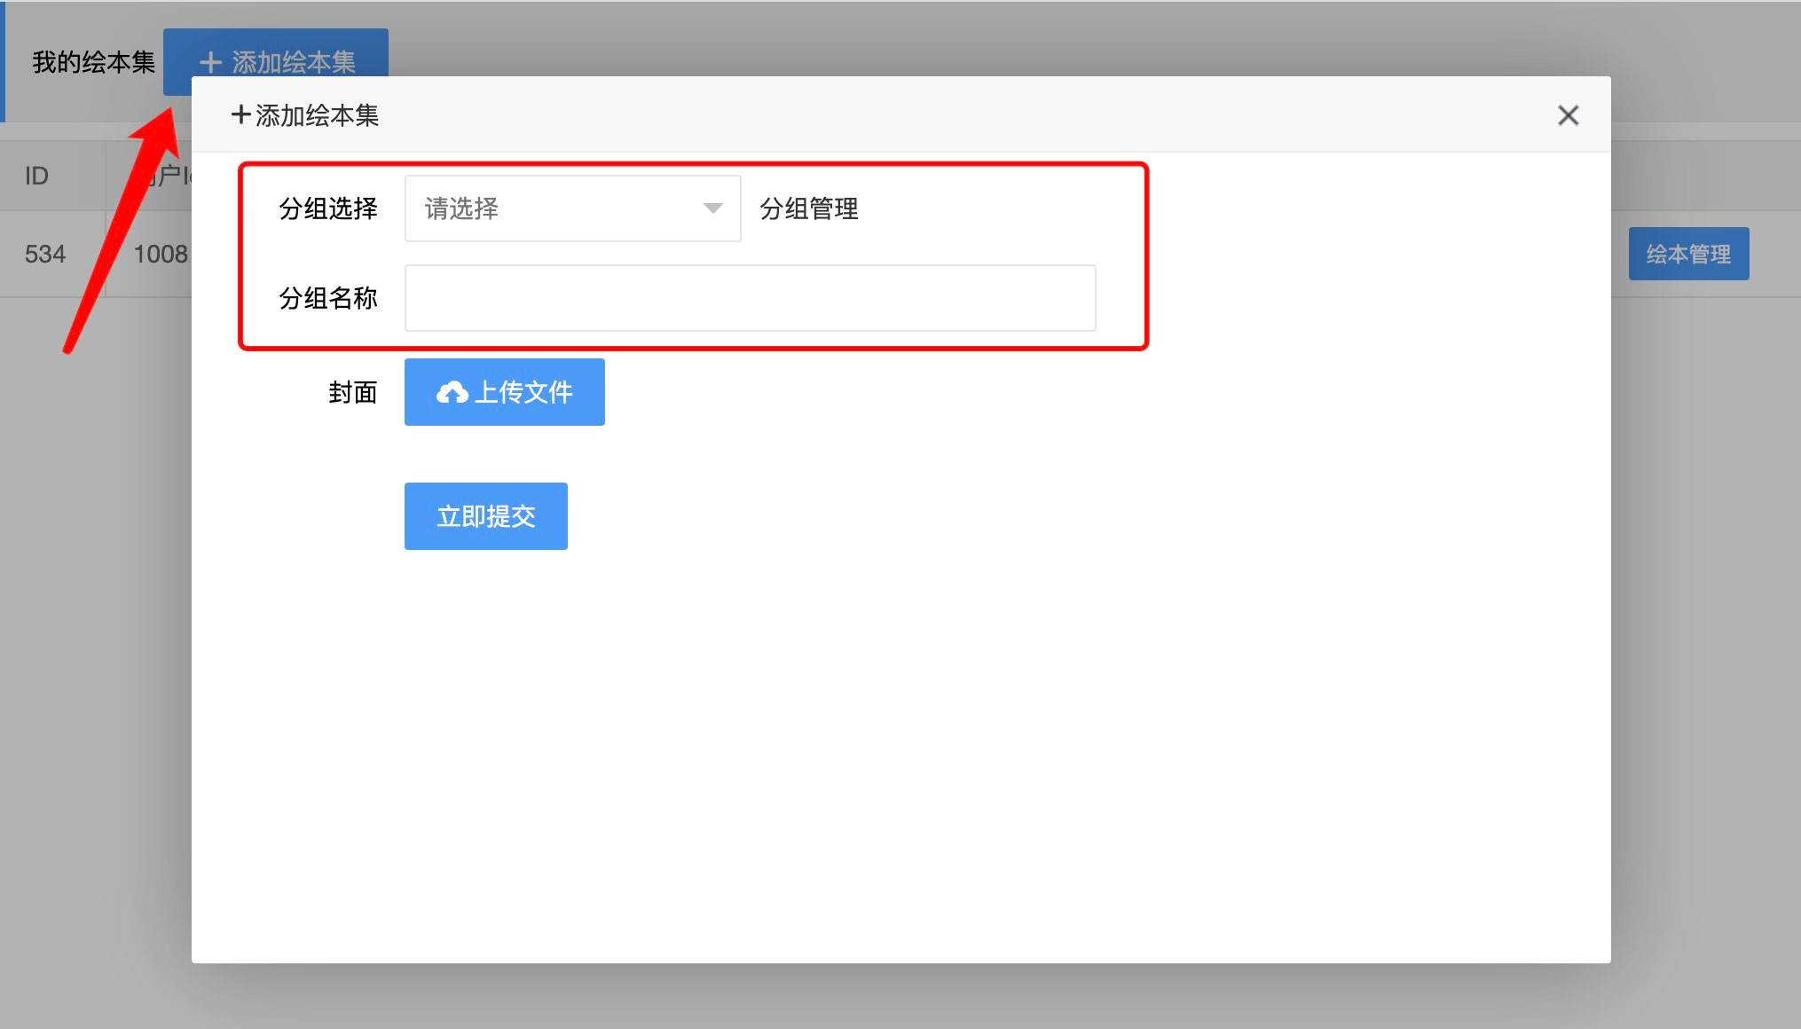Click the gray dropdown arrow beside 请选择
Screen dimensions: 1801x1029
tap(712, 208)
